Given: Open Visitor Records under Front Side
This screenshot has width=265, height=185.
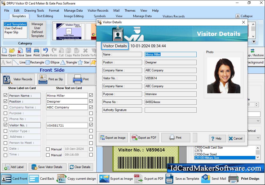Looking at the screenshot, I should pos(19,79).
